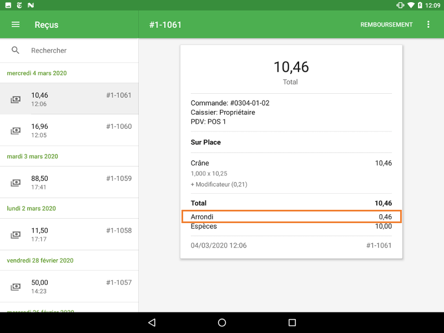Image resolution: width=444 pixels, height=333 pixels.
Task: Click the REMBOURSEMENT refund button
Action: (386, 24)
